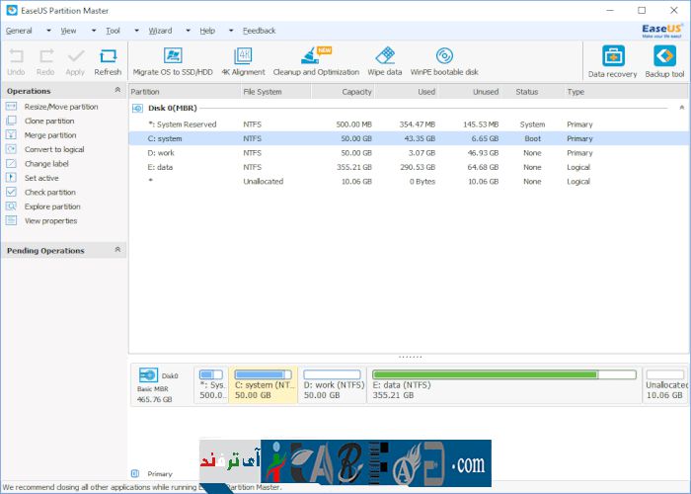Viewport: 691px width, 494px height.
Task: Click Migrate OS to SSD/HDD icon
Action: (173, 57)
